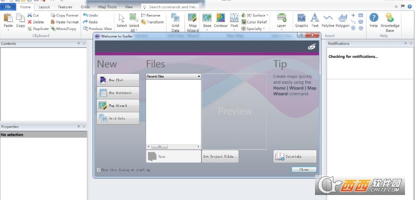
Task: Click New Plot in welcome dialog
Action: (118, 80)
